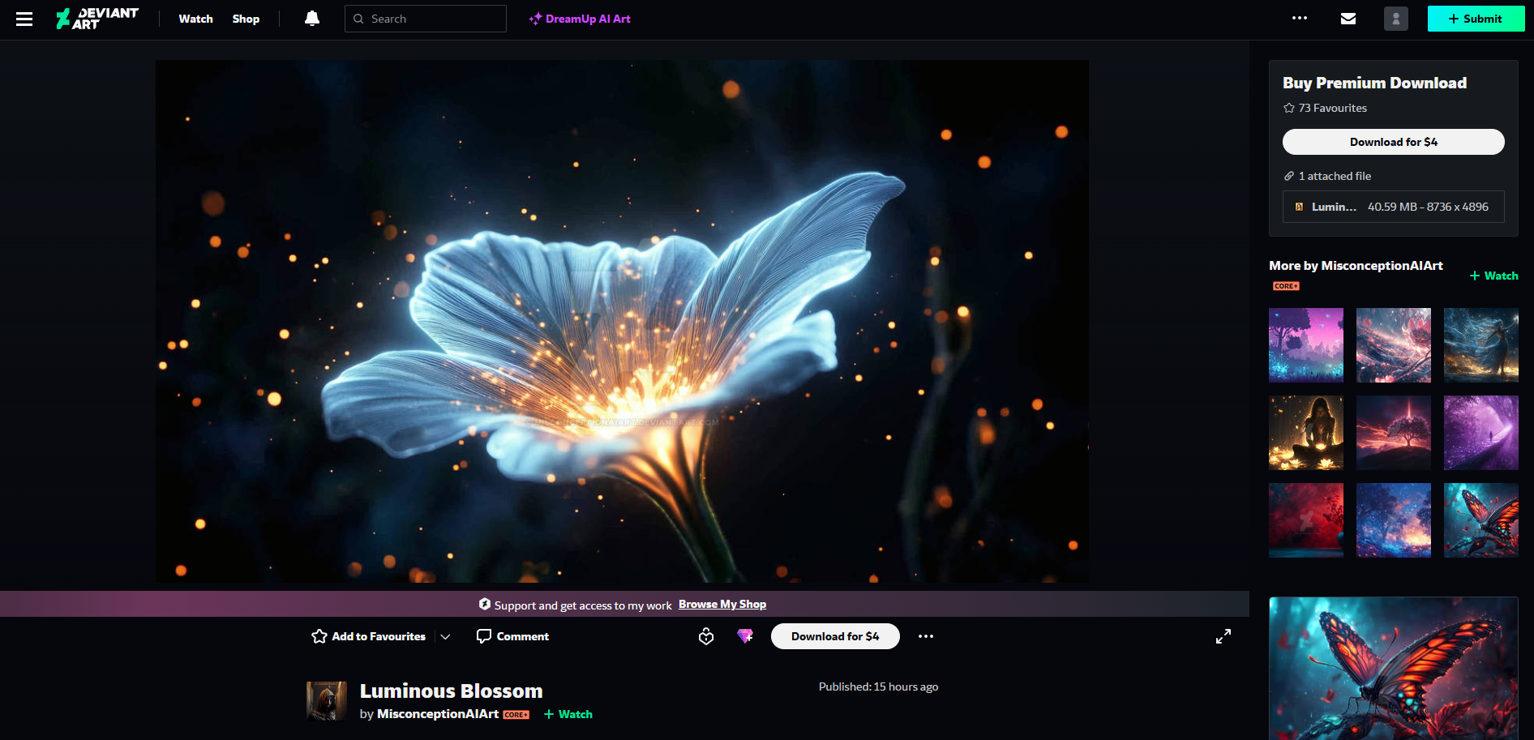The height and width of the screenshot is (740, 1534).
Task: Open MisconceptionAIArt profile link below title
Action: tap(438, 714)
